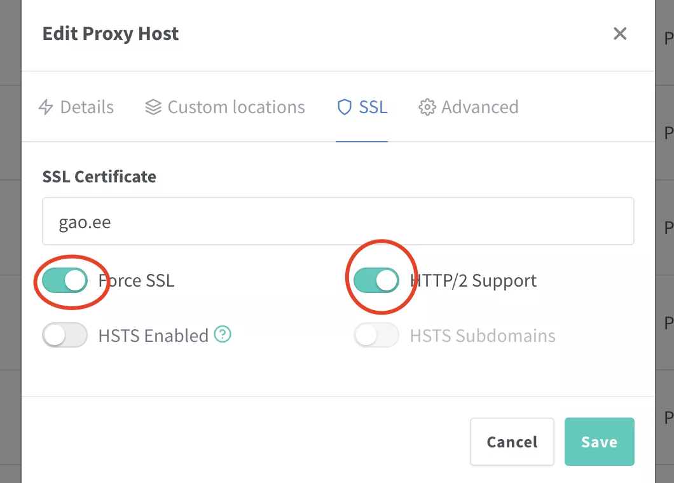Turn off the HTTP/2 Support switch

[x=376, y=280]
